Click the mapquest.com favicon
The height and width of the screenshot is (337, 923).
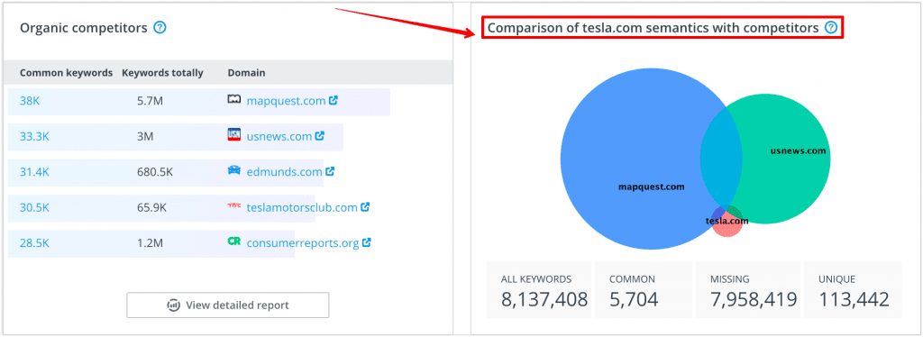tap(234, 99)
